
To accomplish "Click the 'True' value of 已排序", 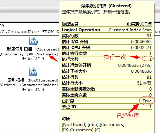I will 147,101.
